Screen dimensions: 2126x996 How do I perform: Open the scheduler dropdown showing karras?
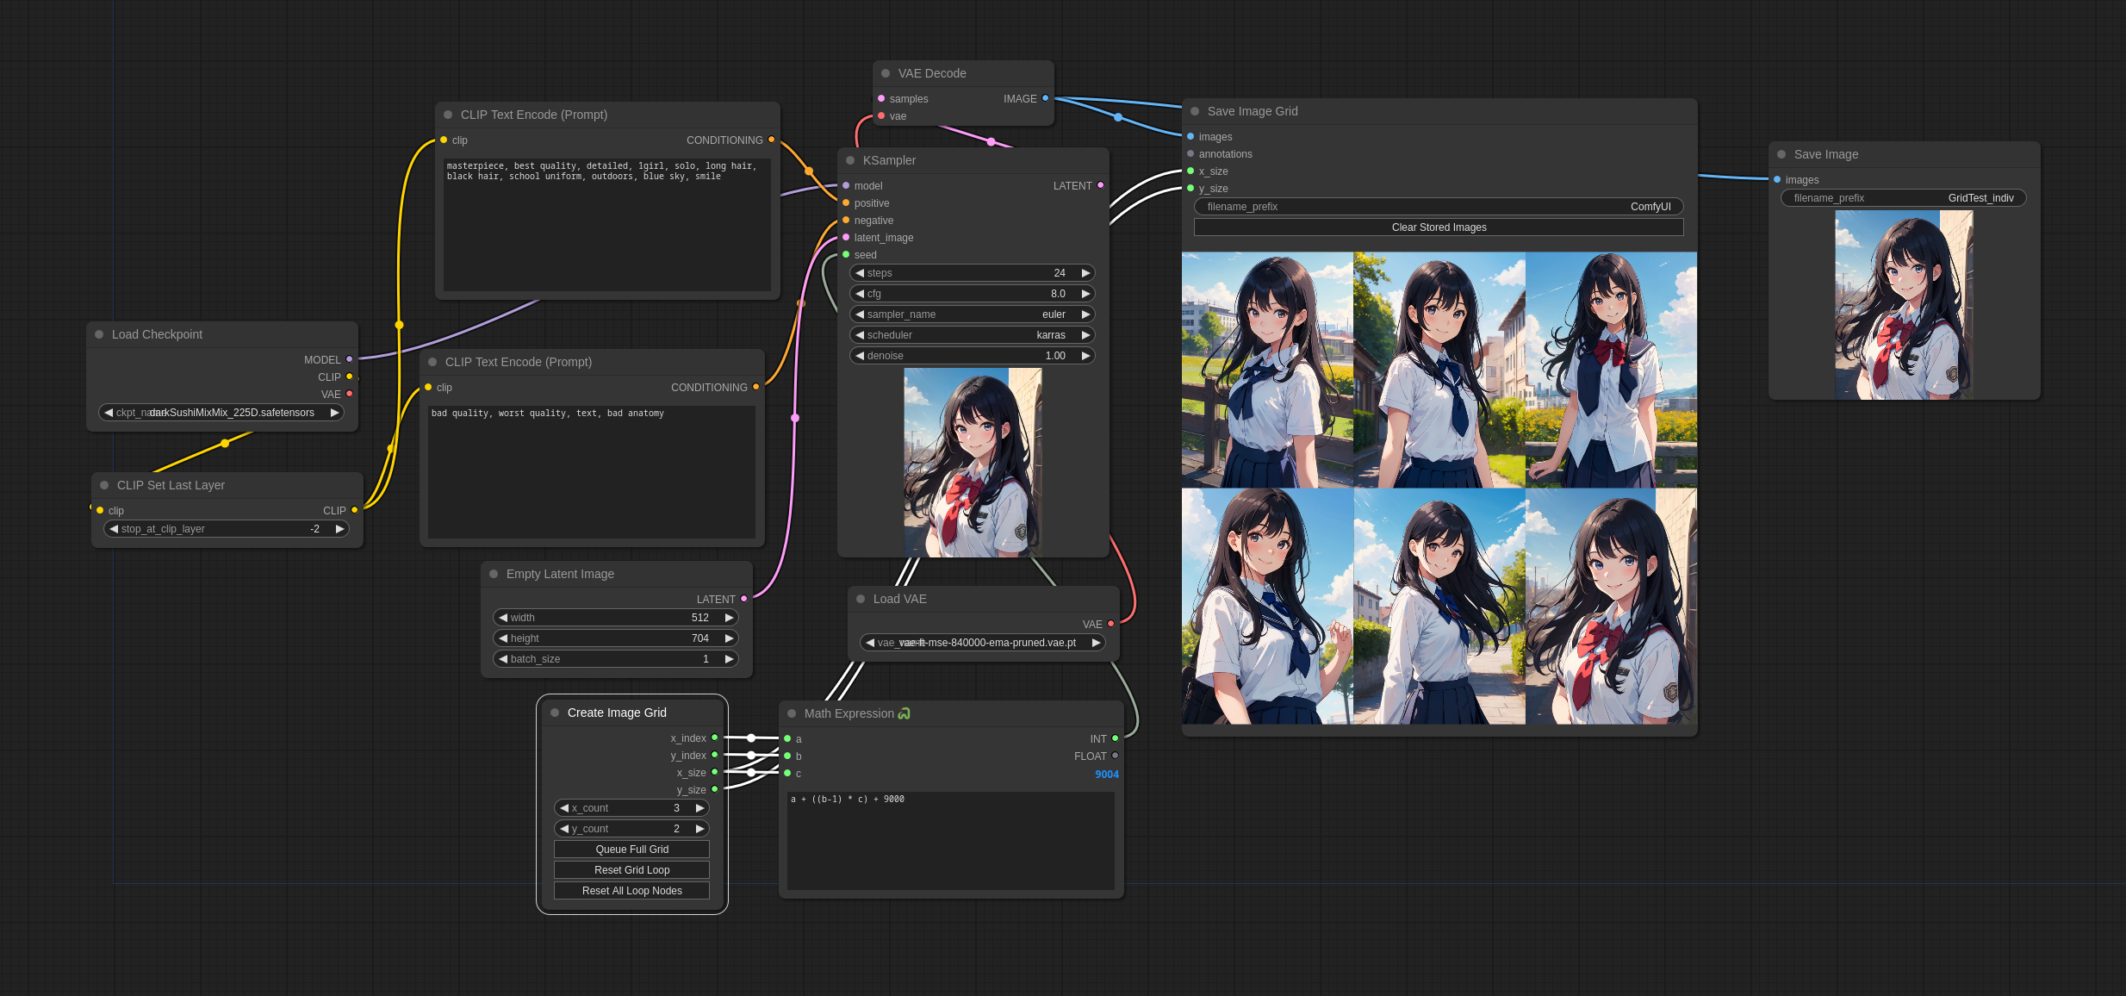click(972, 335)
